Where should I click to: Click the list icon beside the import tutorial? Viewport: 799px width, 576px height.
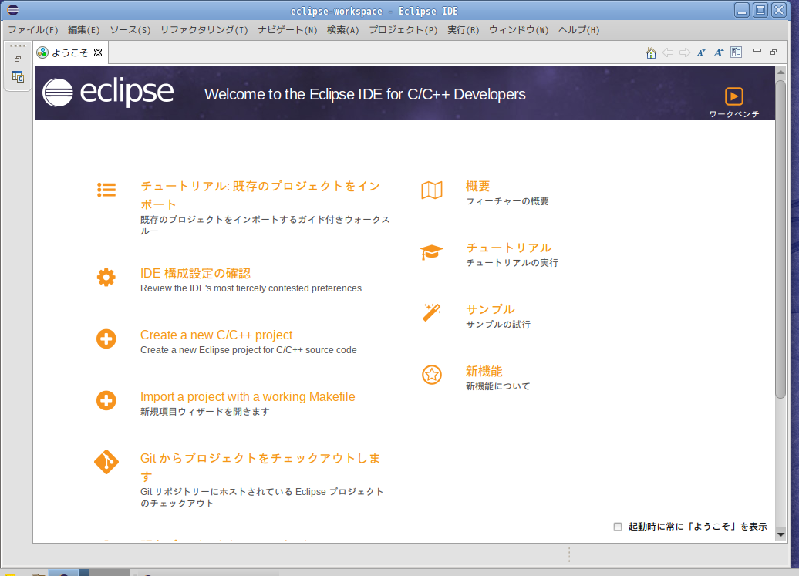tap(106, 190)
